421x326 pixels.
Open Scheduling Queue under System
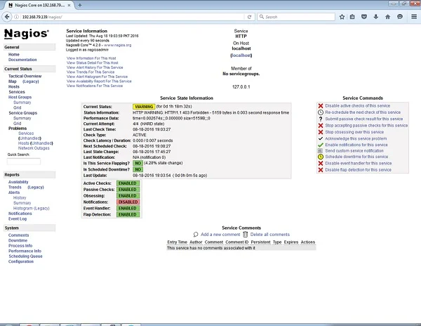point(25,256)
